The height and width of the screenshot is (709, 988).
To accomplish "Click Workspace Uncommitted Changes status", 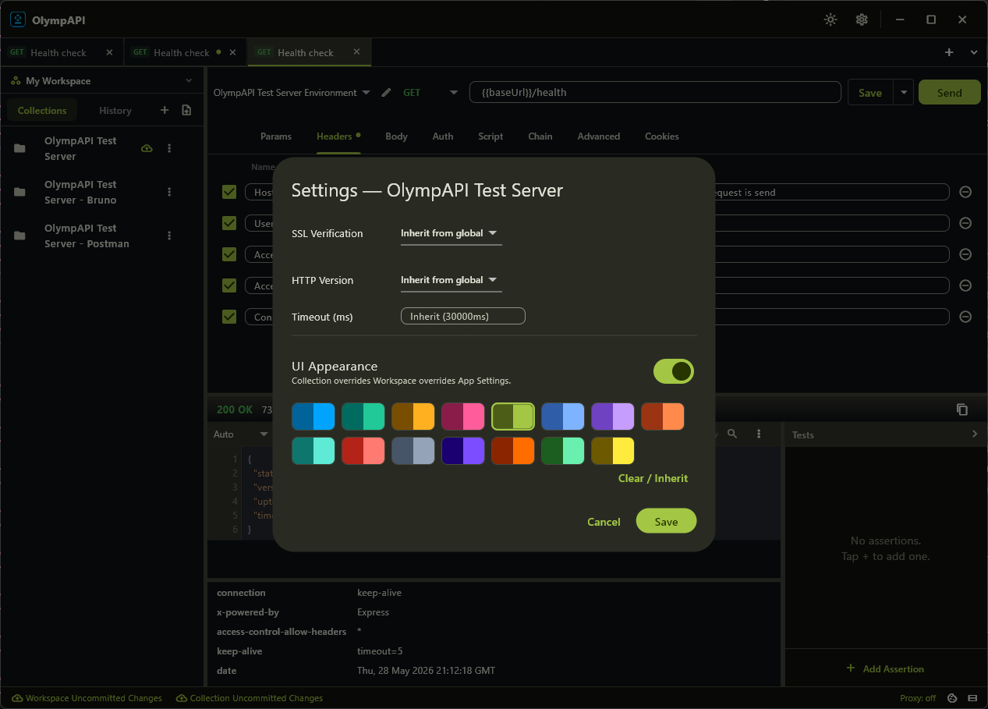I will point(87,698).
